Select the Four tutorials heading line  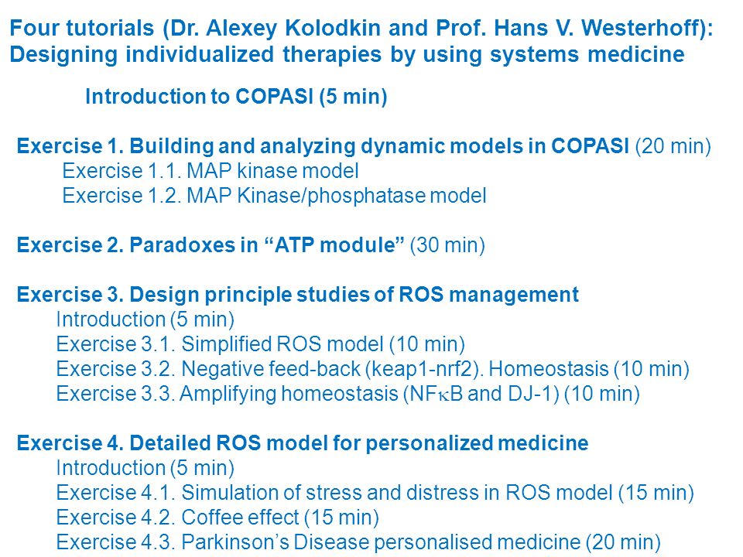click(x=361, y=29)
